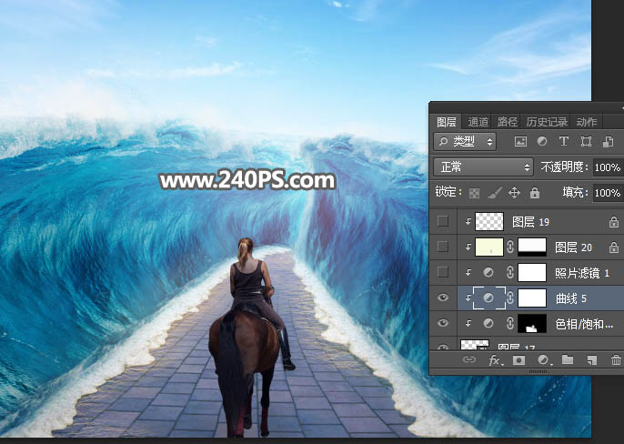624x444 pixels.
Task: Click link layers icon at panel bottom
Action: (x=469, y=359)
